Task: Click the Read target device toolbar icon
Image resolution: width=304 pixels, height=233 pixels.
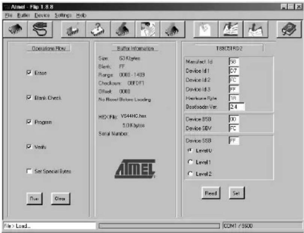Action: (173, 29)
